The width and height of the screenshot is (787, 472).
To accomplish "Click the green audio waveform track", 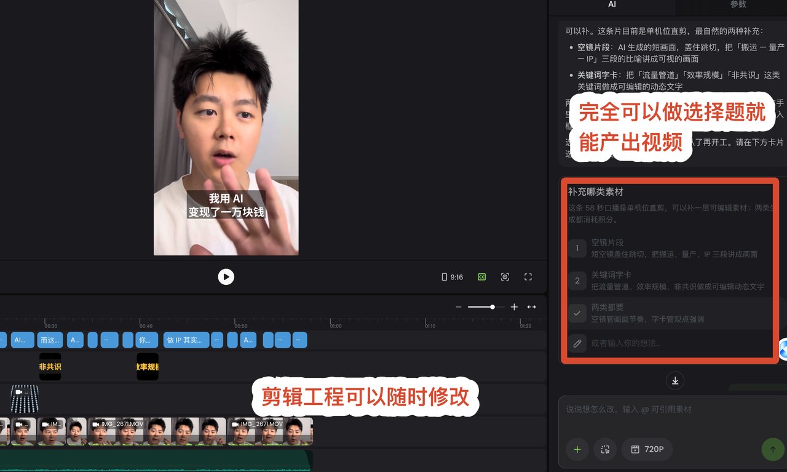I will (x=156, y=460).
